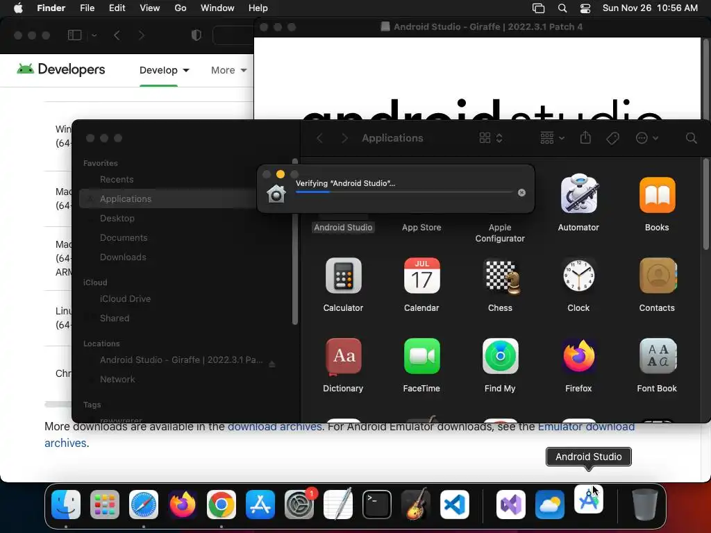The height and width of the screenshot is (533, 711).
Task: Open Trash from the Dock
Action: tap(645, 504)
